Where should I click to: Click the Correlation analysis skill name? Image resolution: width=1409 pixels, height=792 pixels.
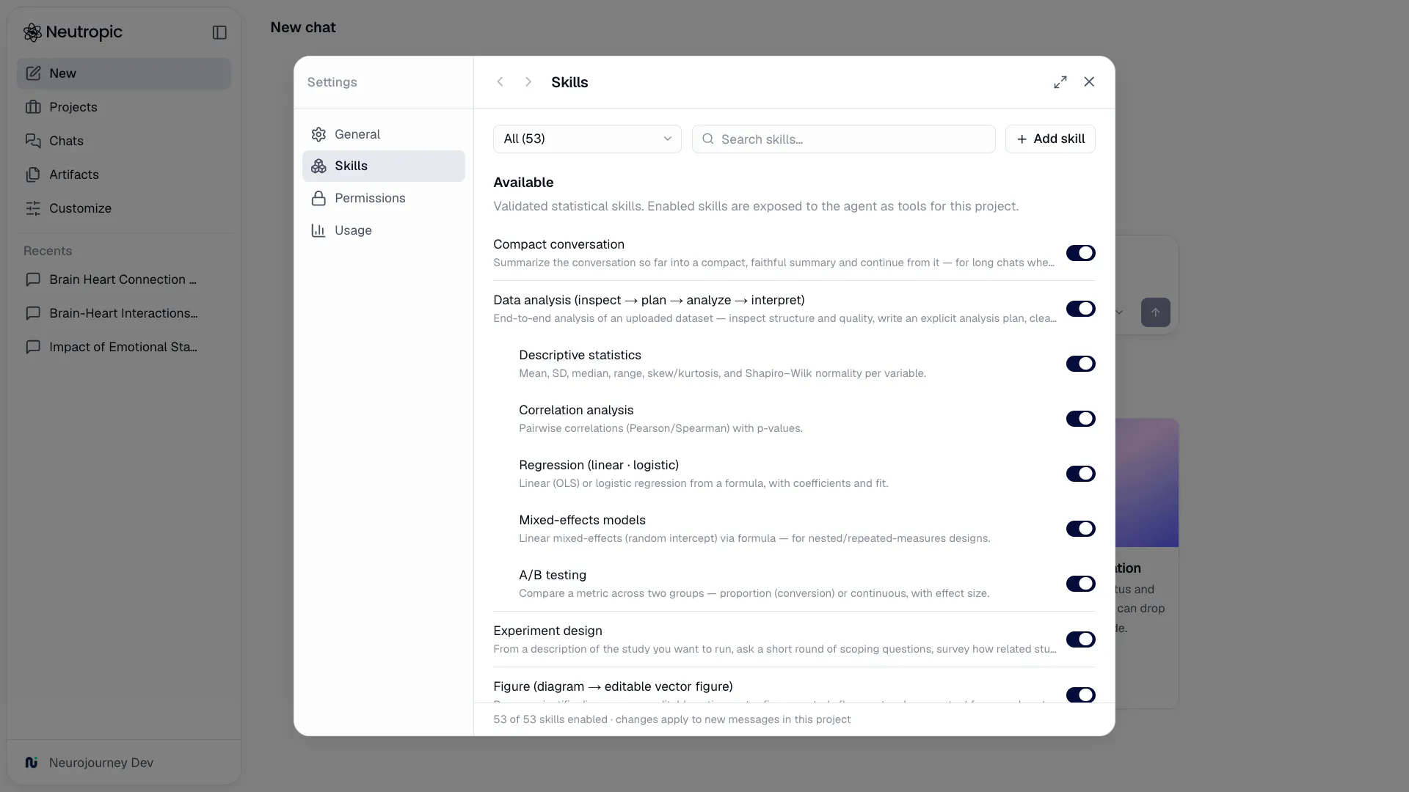click(576, 410)
